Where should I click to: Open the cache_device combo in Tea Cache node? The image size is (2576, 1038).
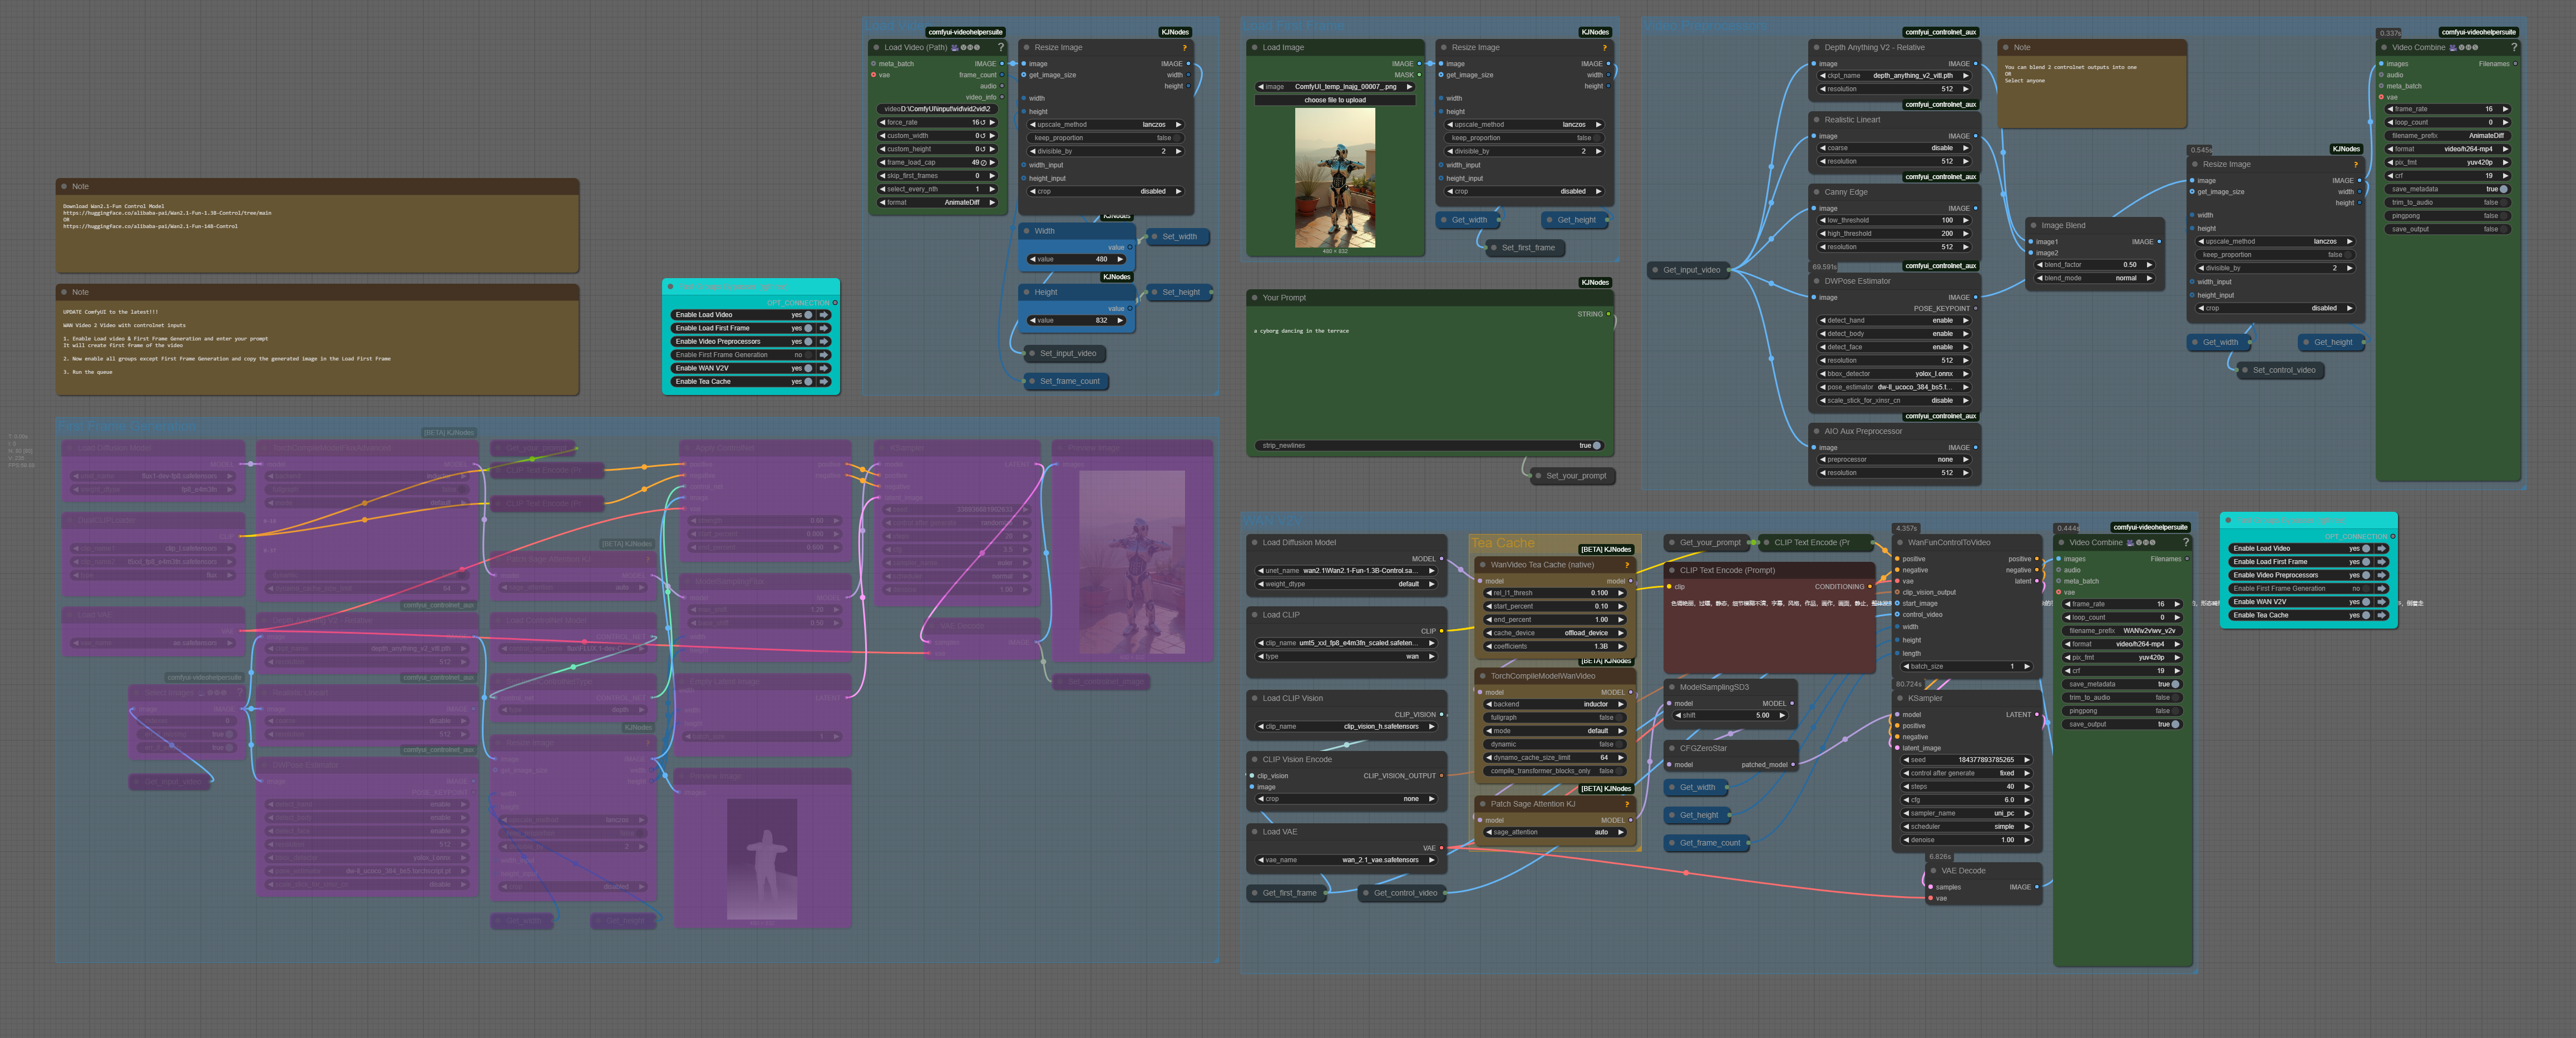(x=1555, y=633)
